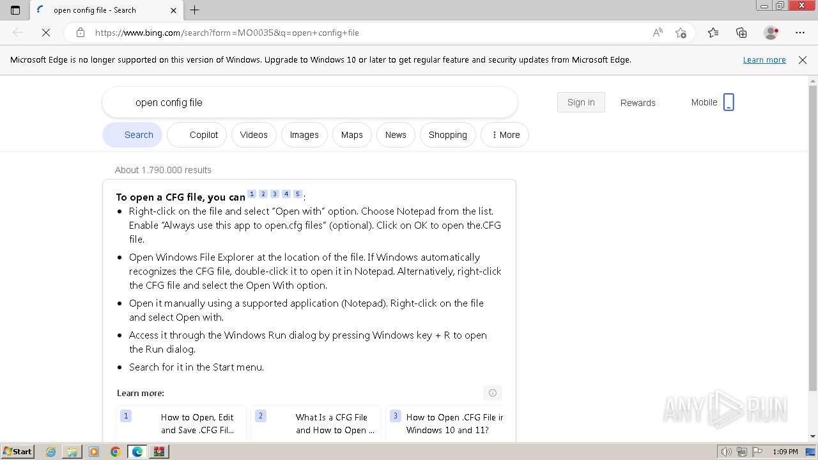Open Edge Settings and more menu

[x=800, y=33]
